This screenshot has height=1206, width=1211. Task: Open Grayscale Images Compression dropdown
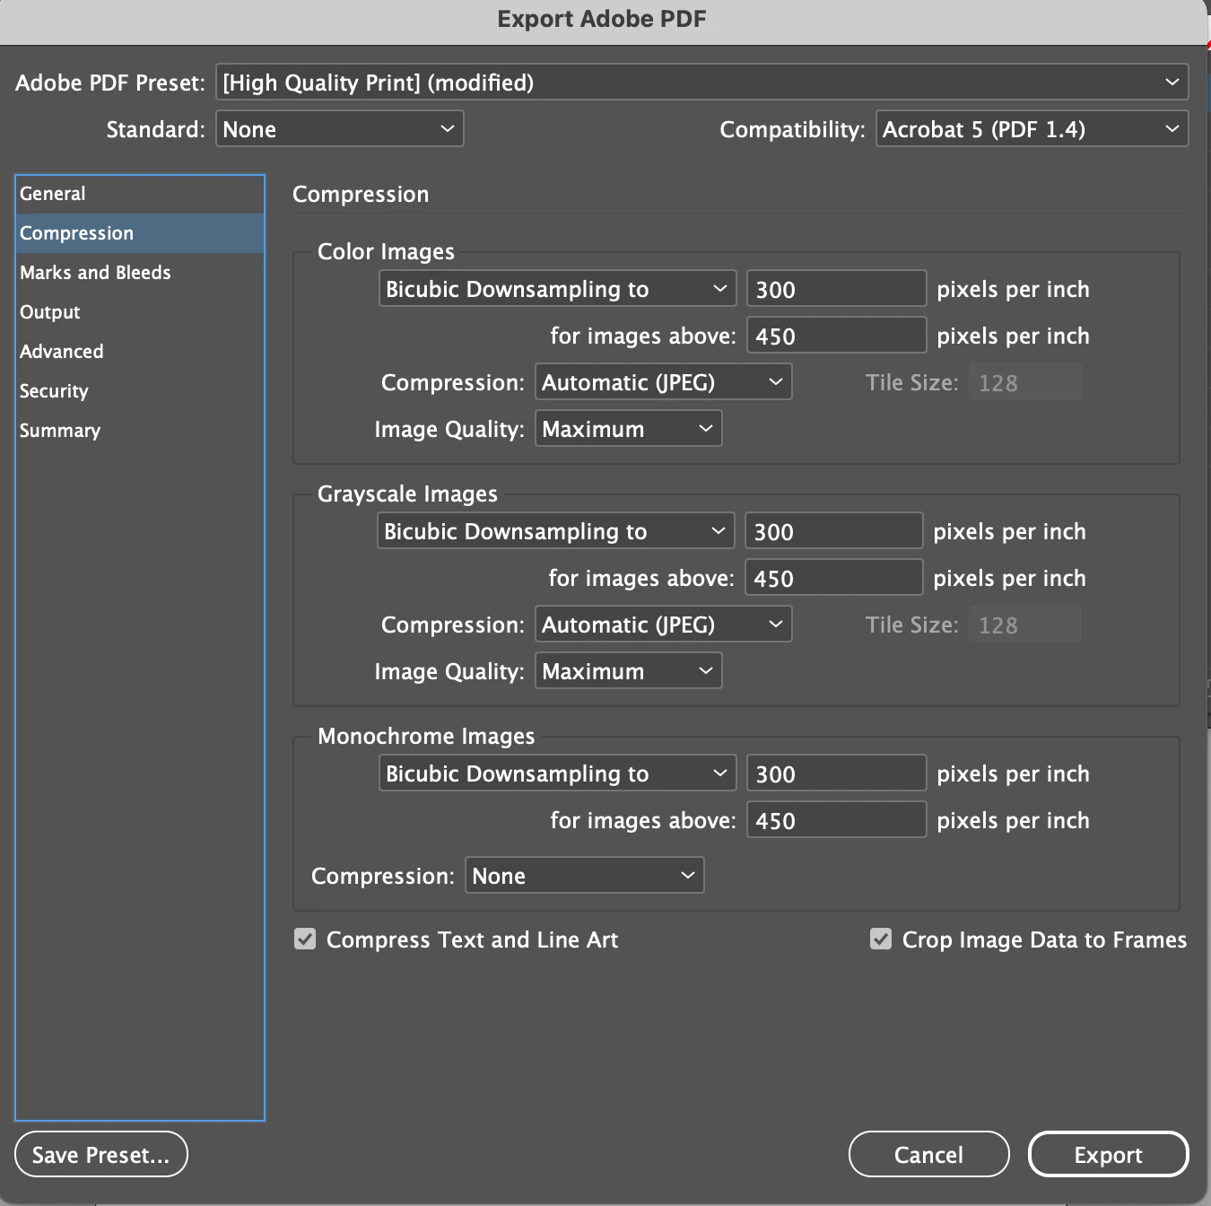(663, 625)
